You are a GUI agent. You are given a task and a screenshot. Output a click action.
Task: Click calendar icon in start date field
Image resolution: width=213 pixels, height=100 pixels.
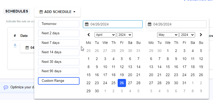coord(87,24)
